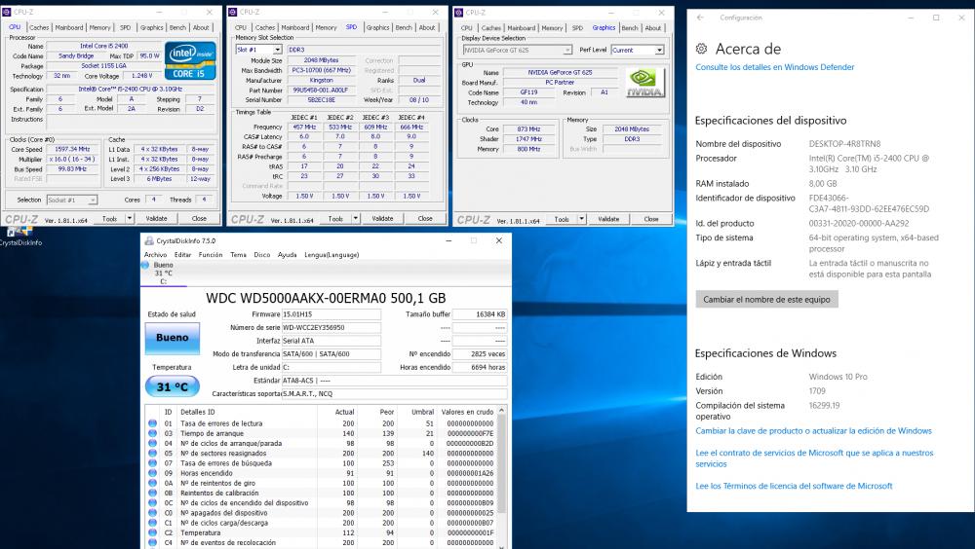The image size is (975, 549).
Task: Switch to Caches tab in the first CPU-Z window
Action: click(39, 28)
